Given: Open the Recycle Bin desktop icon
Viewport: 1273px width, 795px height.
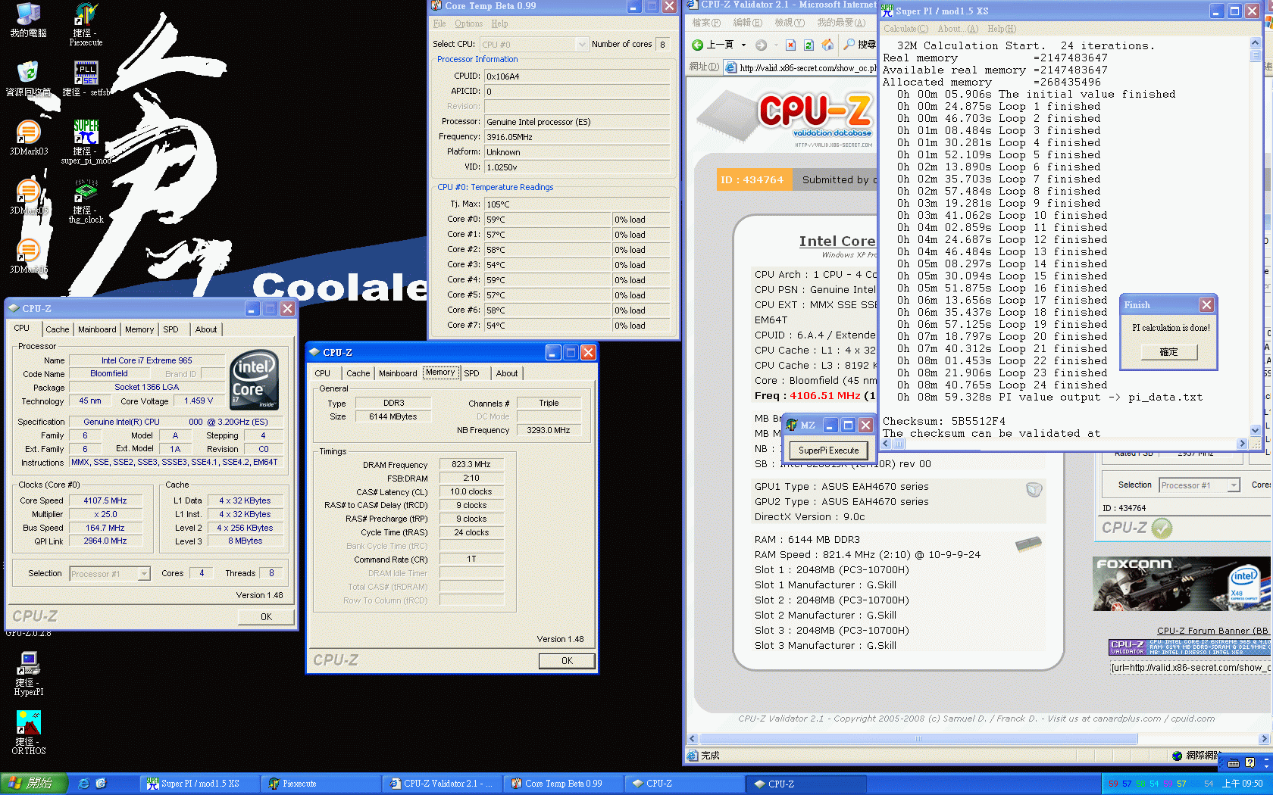Looking at the screenshot, I should click(x=28, y=79).
